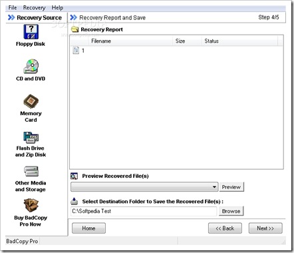
Task: Select the Memory Card chip icon
Action: (x=31, y=101)
